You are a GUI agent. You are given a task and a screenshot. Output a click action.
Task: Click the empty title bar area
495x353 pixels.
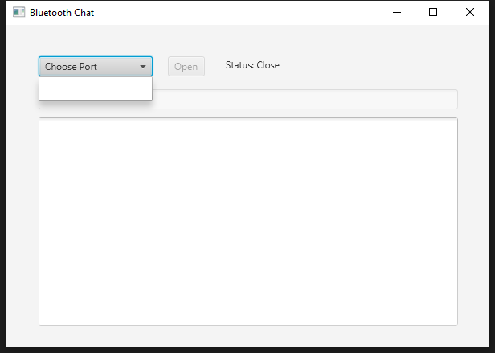click(241, 12)
